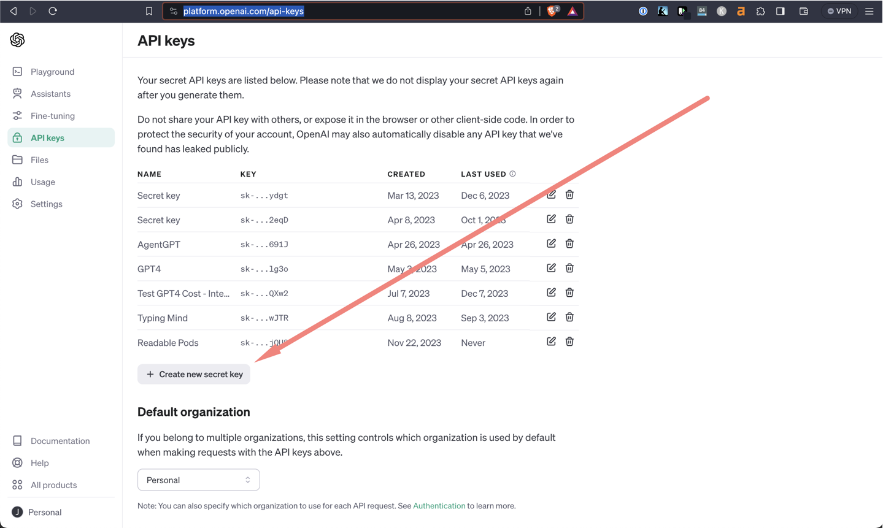This screenshot has width=883, height=528.
Task: Click the key value sk-...QXw2
Action: [264, 294]
